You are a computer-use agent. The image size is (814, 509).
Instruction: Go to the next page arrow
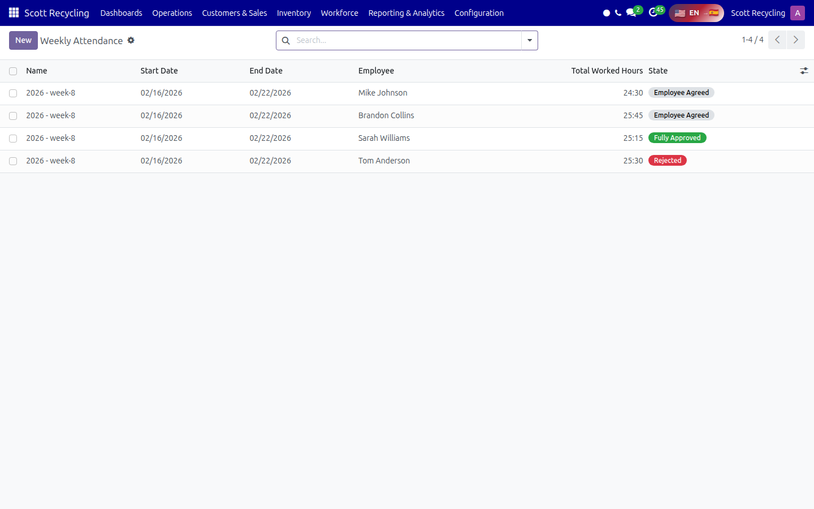click(796, 40)
